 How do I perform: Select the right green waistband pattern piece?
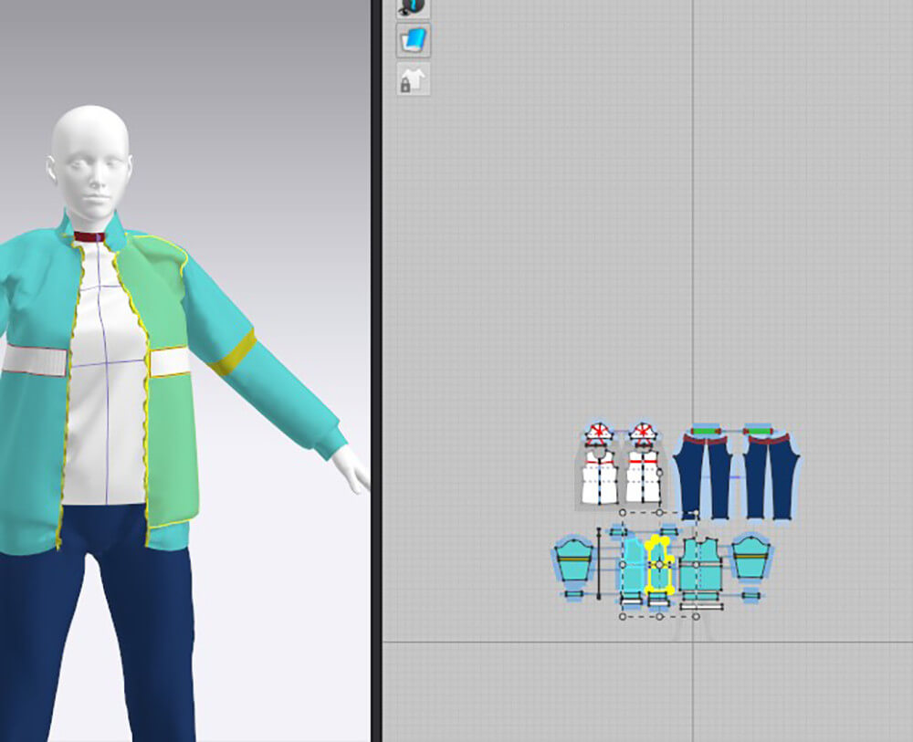[x=758, y=429]
